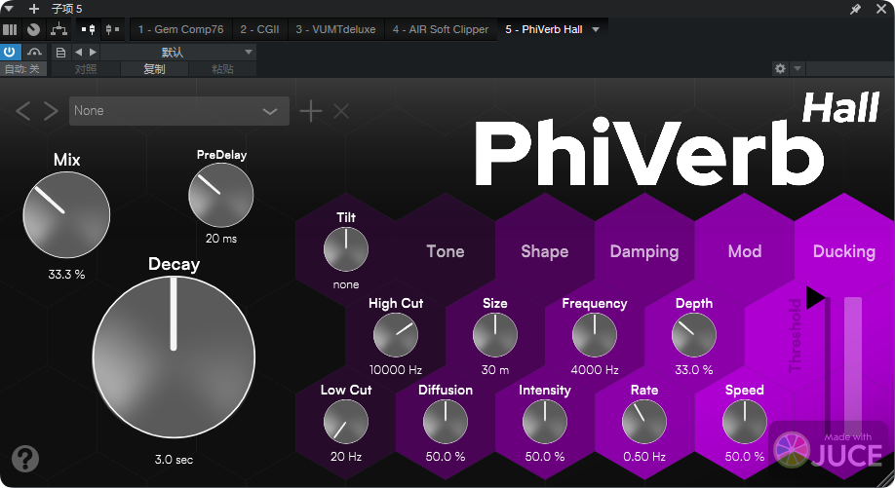
Task: Click the Size knob
Action: (x=495, y=335)
